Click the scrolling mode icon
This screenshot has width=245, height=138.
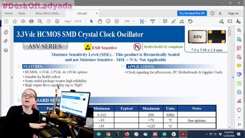(x=153, y=21)
